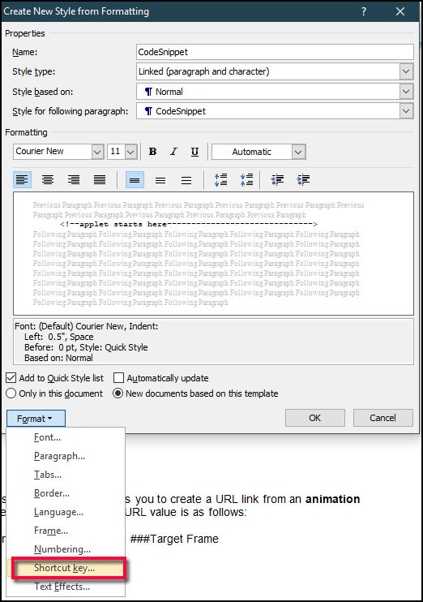Viewport: 423px width, 602px height.
Task: Click Decrease paragraph spacing icon
Action: coord(246,179)
